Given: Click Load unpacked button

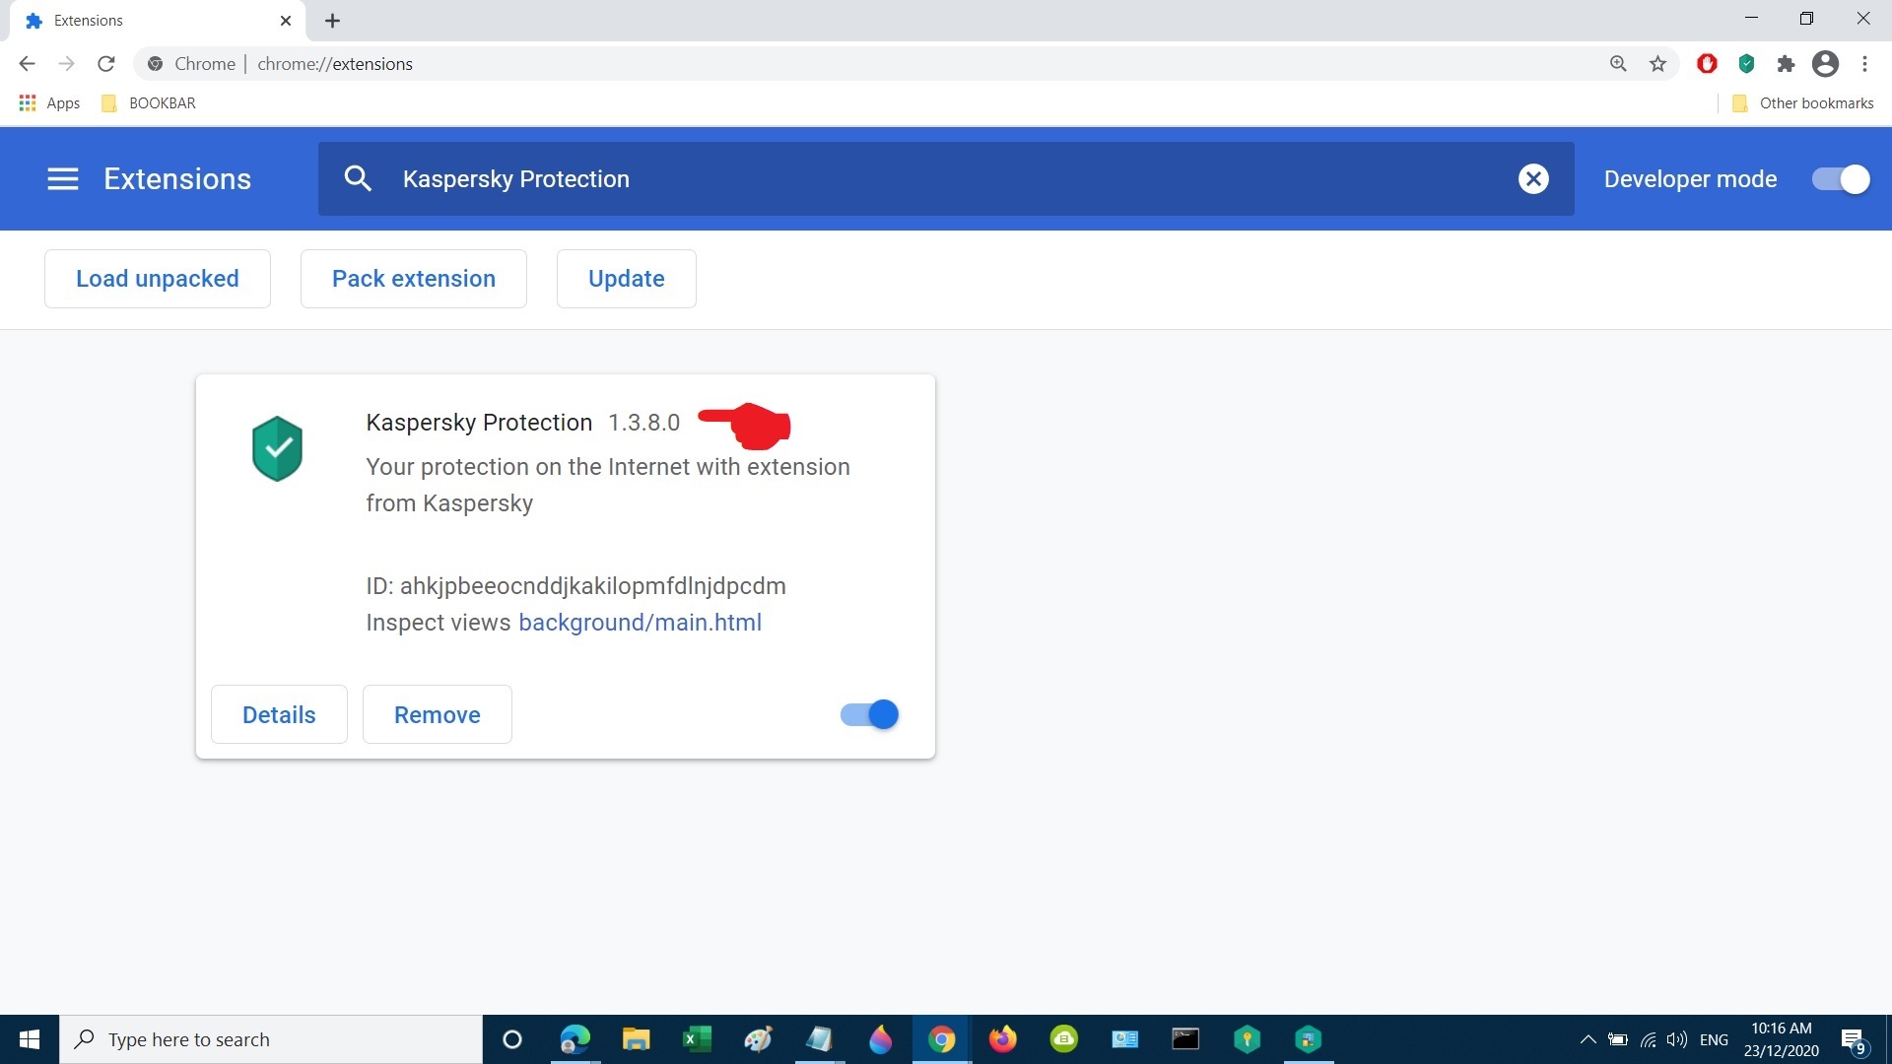Looking at the screenshot, I should coord(158,279).
